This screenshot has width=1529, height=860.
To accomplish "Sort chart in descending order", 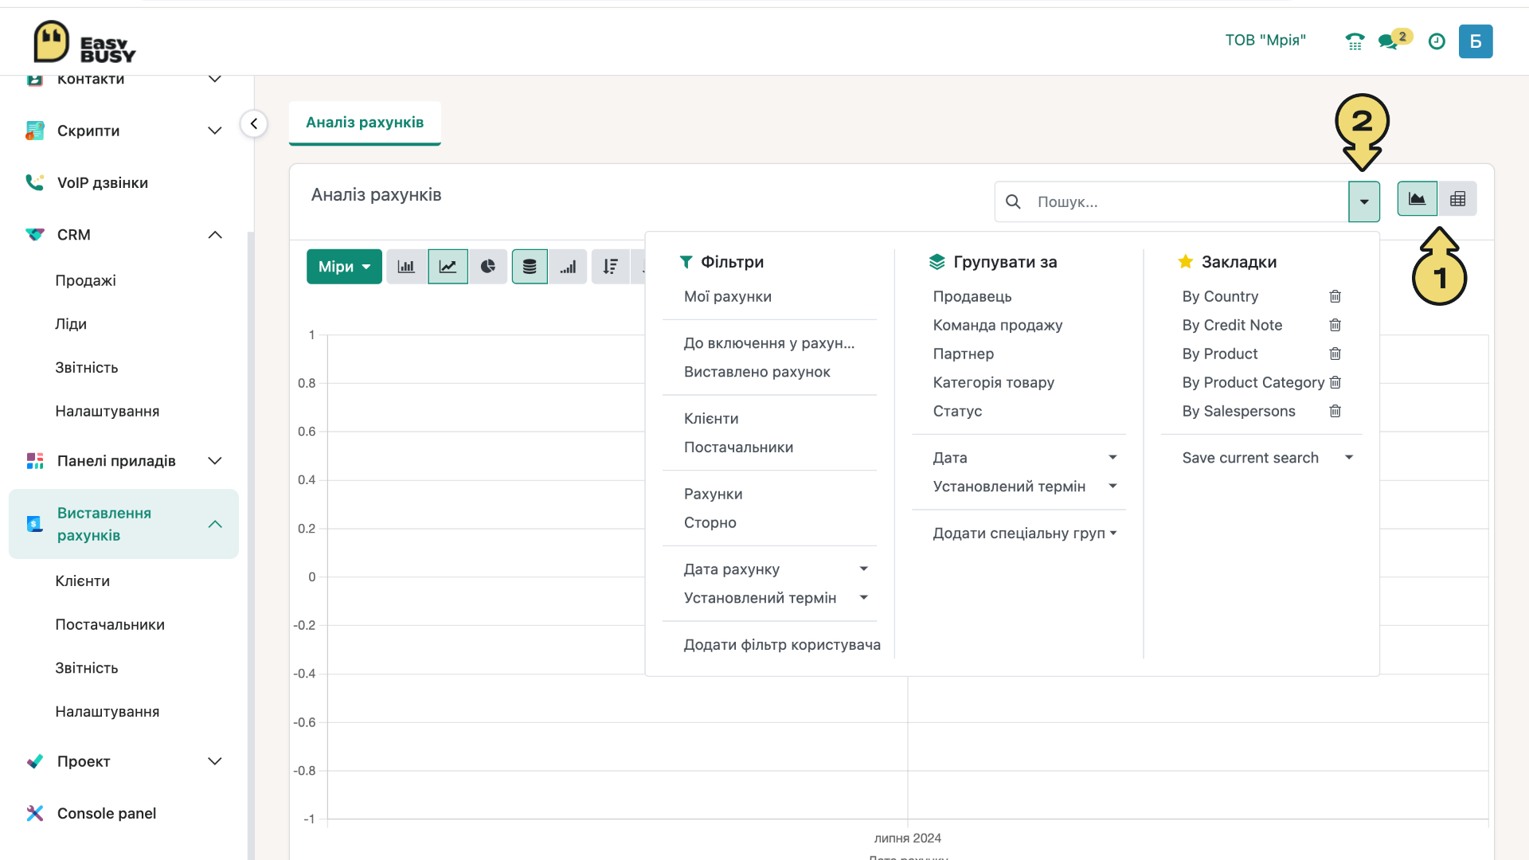I will (611, 267).
